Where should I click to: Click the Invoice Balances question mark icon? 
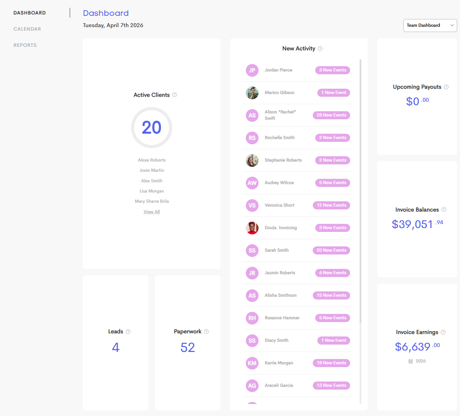[444, 209]
